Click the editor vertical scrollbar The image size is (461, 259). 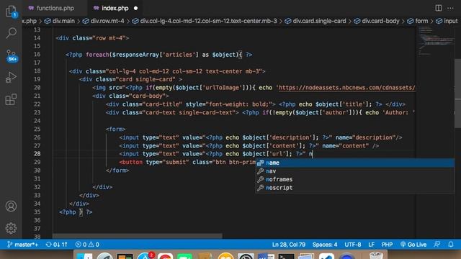coord(458,94)
